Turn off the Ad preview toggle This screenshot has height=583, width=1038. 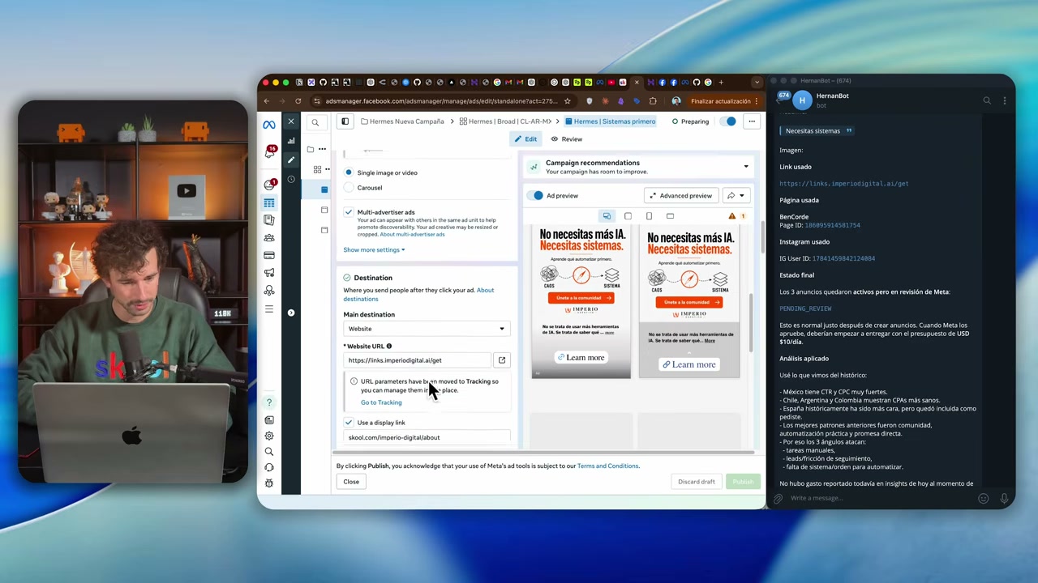537,195
